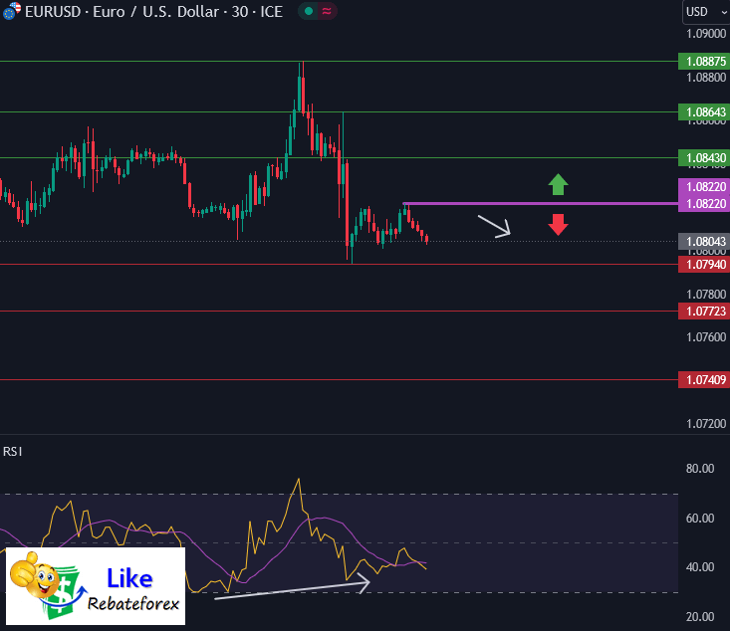Select the purple horizontal resistance line
The image size is (730, 631).
(540, 203)
